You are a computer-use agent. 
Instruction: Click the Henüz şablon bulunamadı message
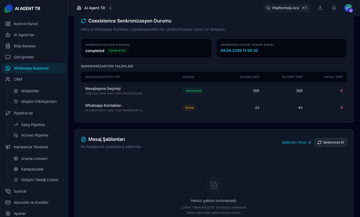214,201
